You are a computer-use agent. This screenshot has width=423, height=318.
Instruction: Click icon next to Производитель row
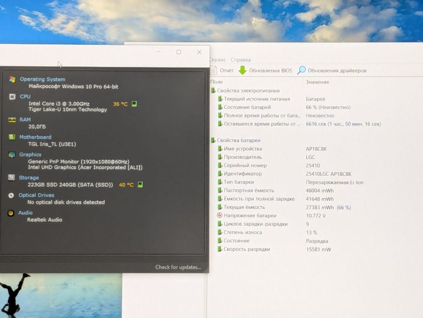(x=220, y=157)
